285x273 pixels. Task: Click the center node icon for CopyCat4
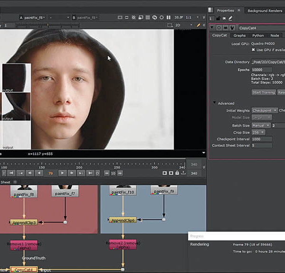pos(219,28)
